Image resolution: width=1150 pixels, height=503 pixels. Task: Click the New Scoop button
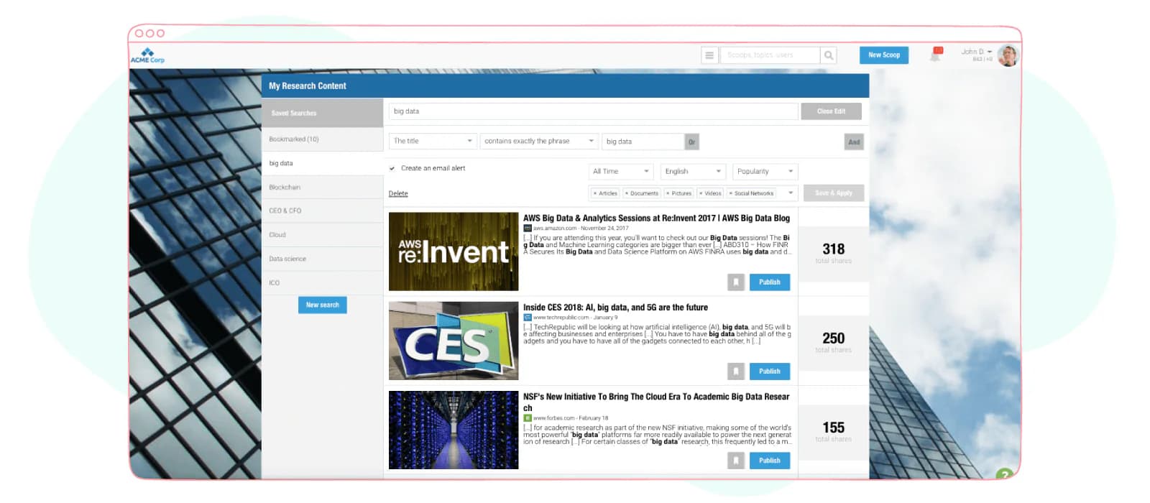click(884, 55)
